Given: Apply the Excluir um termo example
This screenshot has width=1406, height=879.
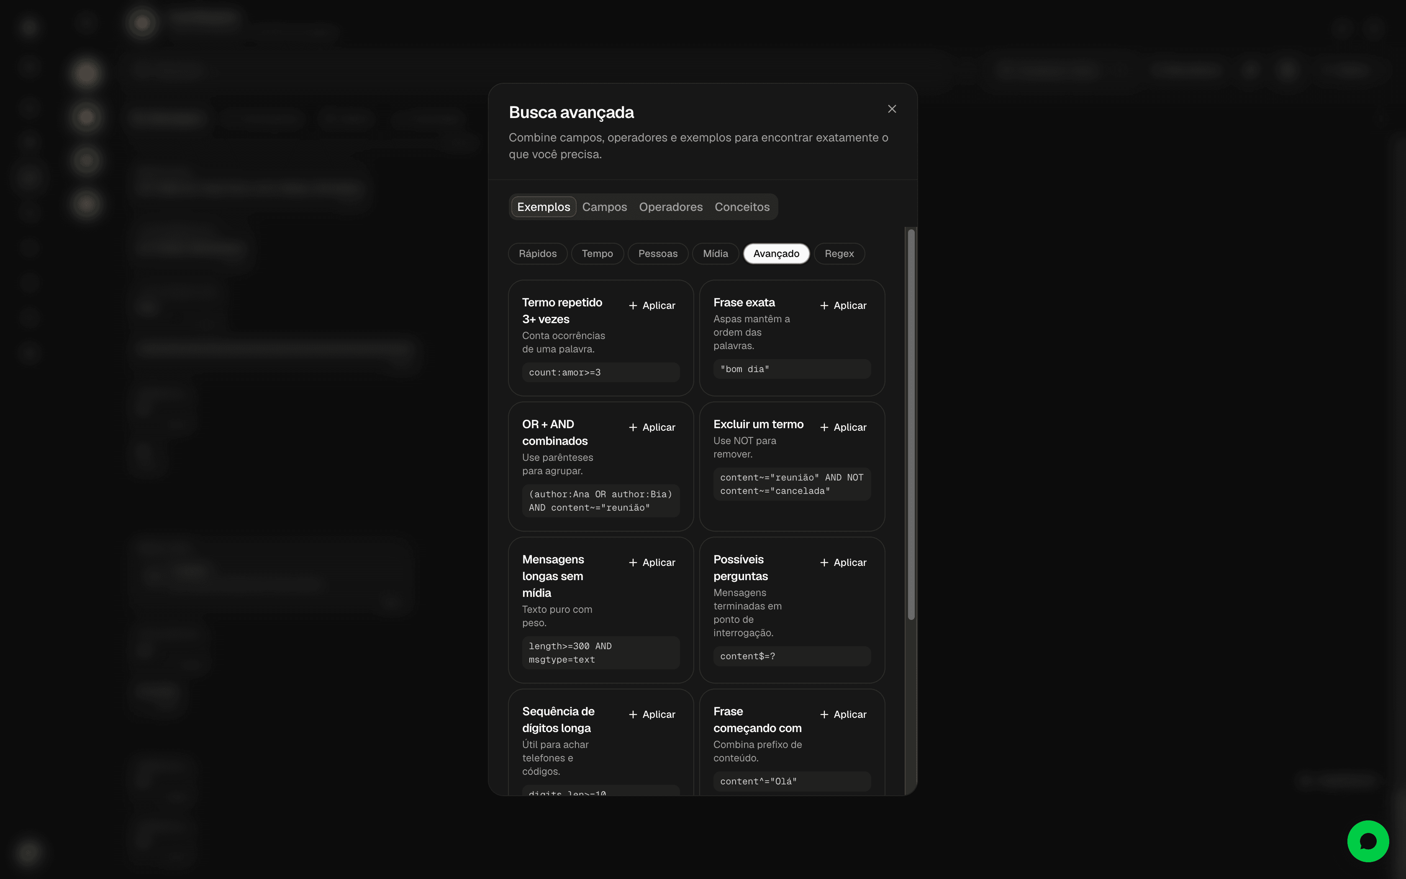Looking at the screenshot, I should (843, 427).
